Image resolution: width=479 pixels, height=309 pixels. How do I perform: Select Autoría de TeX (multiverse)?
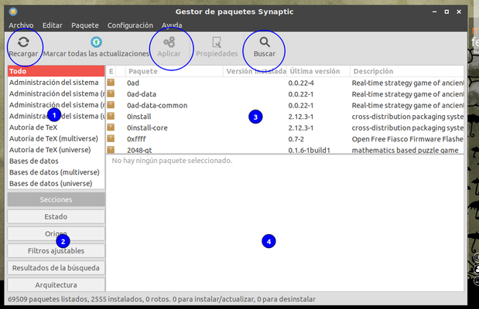coord(56,138)
